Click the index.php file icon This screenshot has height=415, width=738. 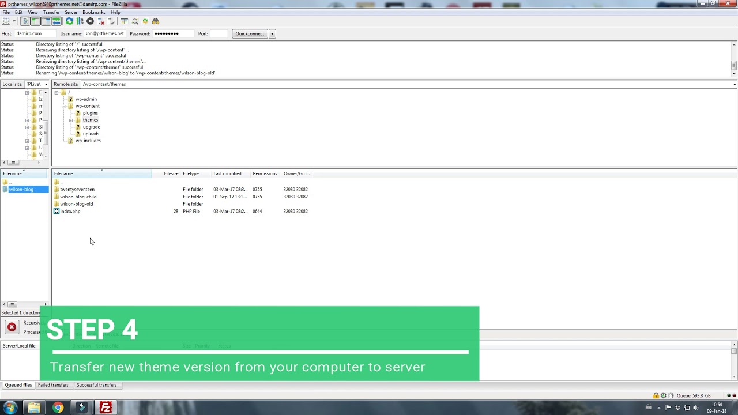57,211
